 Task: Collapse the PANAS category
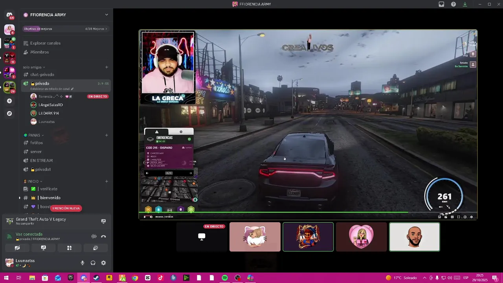pyautogui.click(x=35, y=135)
